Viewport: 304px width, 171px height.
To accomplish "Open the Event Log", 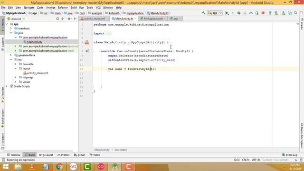I will (x=289, y=155).
